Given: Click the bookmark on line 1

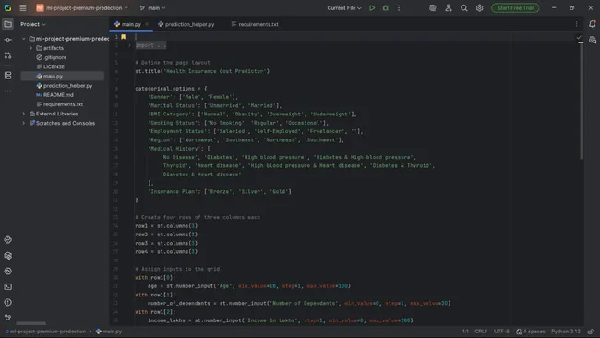Looking at the screenshot, I should tap(123, 37).
